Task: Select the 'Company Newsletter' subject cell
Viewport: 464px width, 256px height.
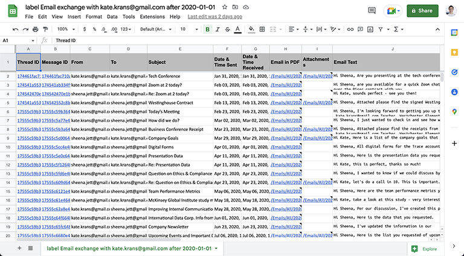Action: tap(180, 227)
